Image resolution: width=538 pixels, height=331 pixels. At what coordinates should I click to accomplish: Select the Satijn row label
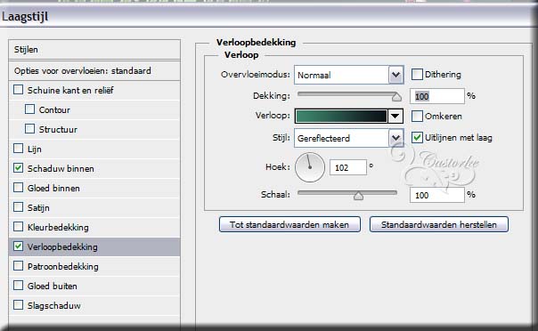coord(38,207)
